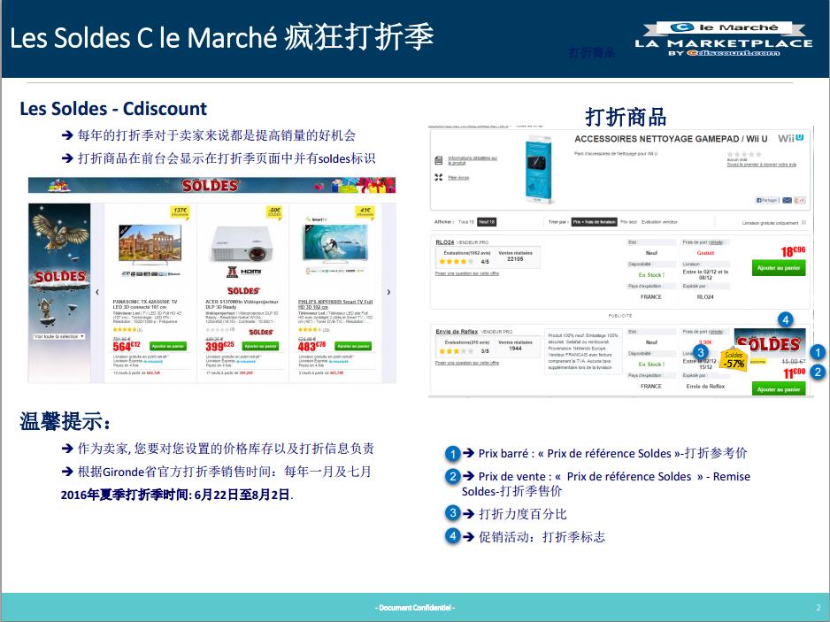Open the Philips Smart TV product image
This screenshot has width=830, height=622.
click(x=335, y=242)
